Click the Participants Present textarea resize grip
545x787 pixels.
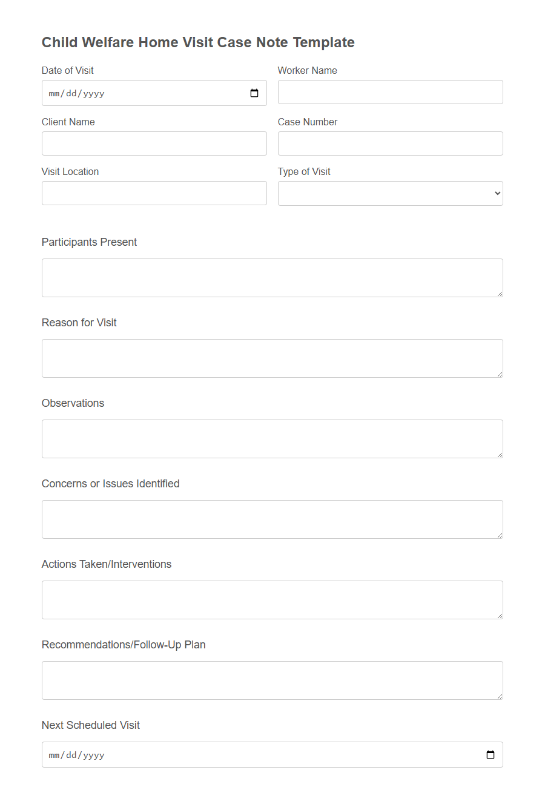pyautogui.click(x=500, y=294)
